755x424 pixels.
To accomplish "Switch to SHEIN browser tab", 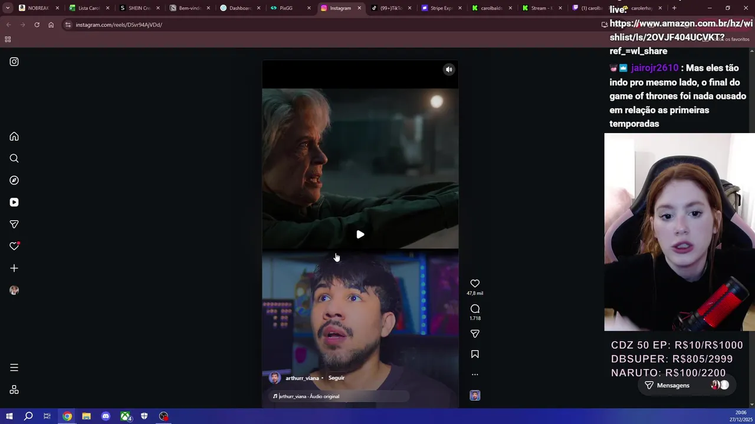I will [x=139, y=8].
